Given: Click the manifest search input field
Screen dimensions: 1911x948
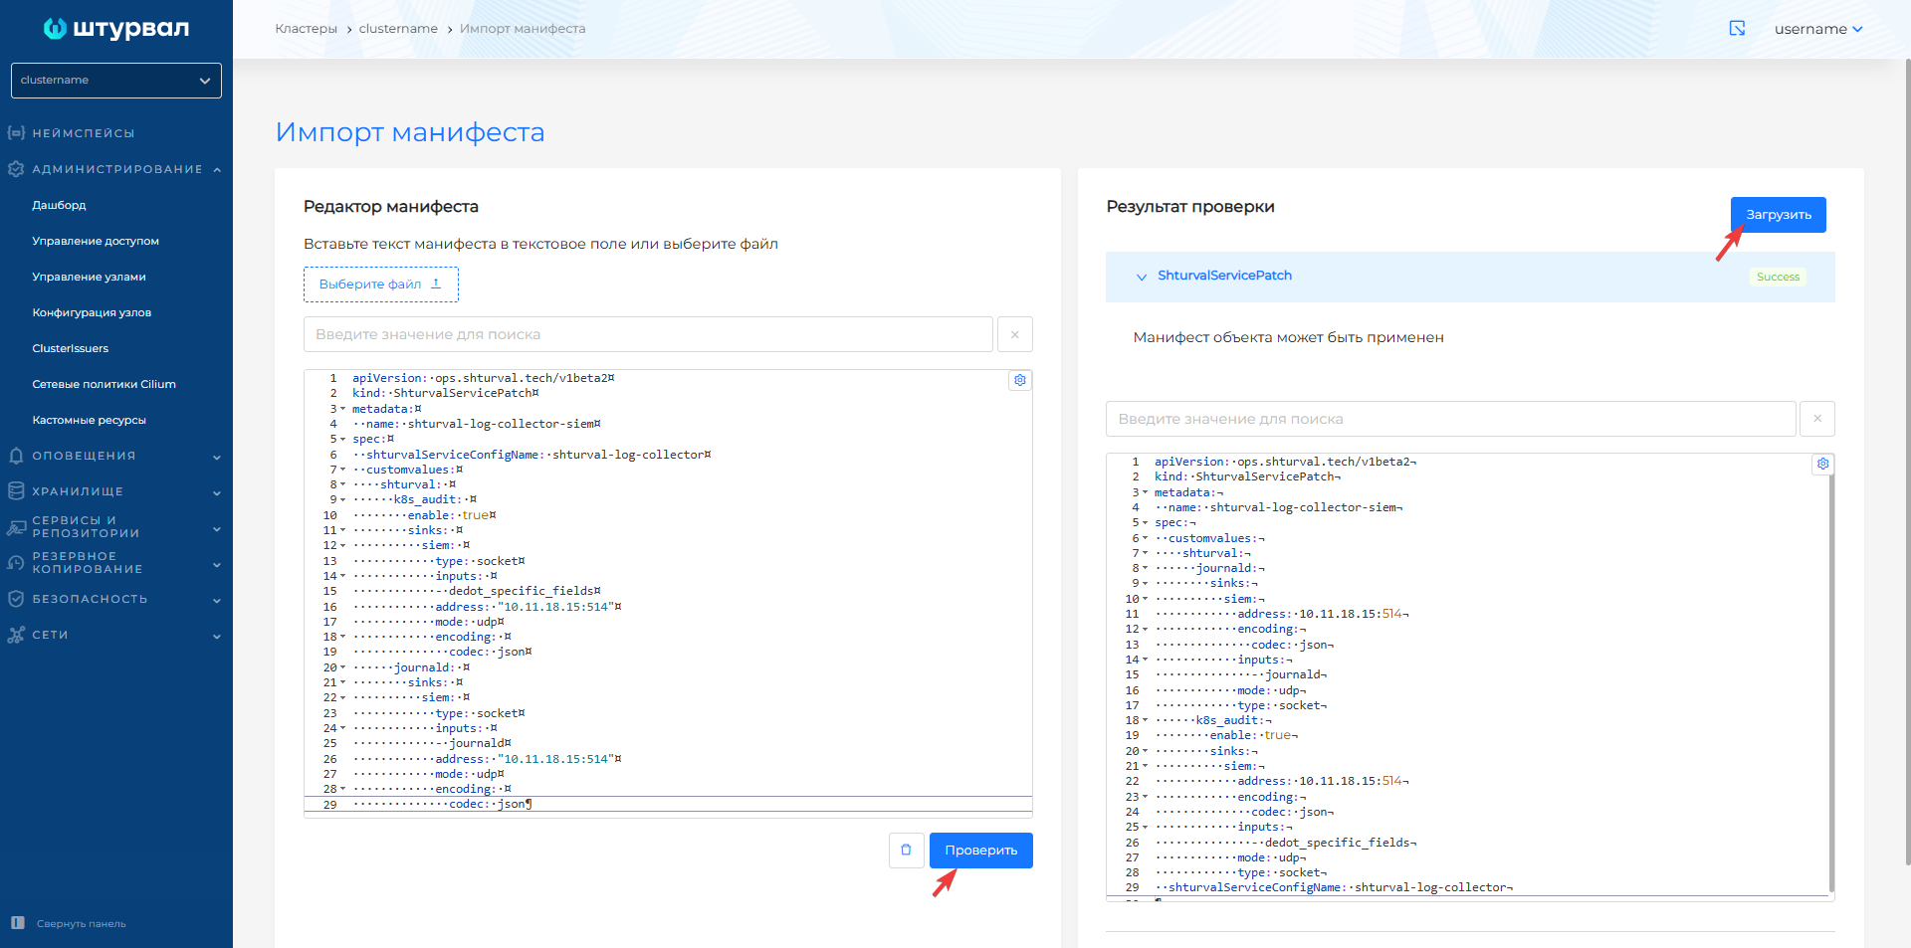Looking at the screenshot, I should (x=647, y=333).
